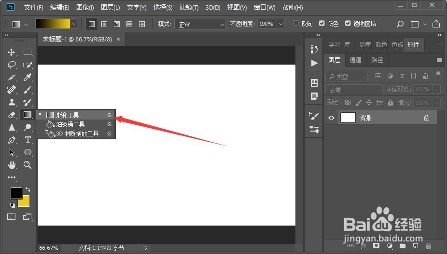Select the Dodge tool
Image resolution: width=447 pixels, height=254 pixels.
click(x=28, y=127)
